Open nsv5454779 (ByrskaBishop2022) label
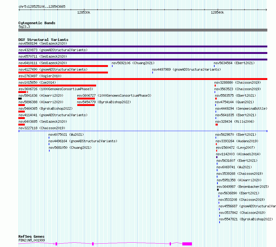The height and width of the screenshot is (247, 276). coord(104,102)
